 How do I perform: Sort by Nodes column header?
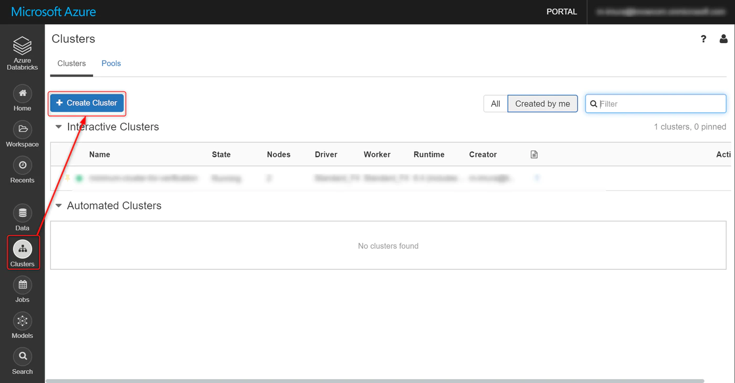[x=279, y=154]
